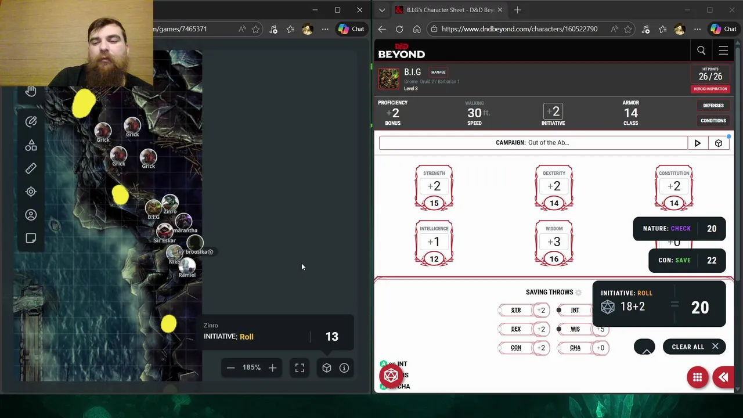Roll a Constitution check with +2 modifier
Viewport: 743px width, 418px height.
[674, 186]
